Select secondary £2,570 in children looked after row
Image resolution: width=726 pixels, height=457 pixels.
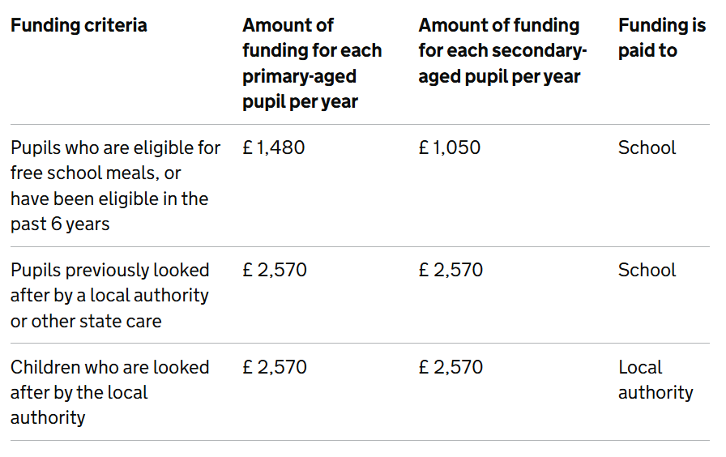pyautogui.click(x=451, y=367)
